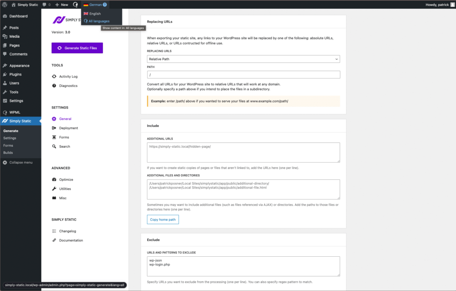Open the WordPress logo menu
The height and width of the screenshot is (291, 456).
click(4, 4)
